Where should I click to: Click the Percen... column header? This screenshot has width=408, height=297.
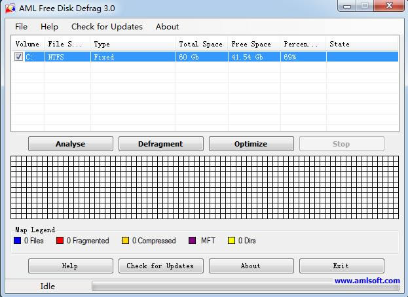[x=303, y=44]
